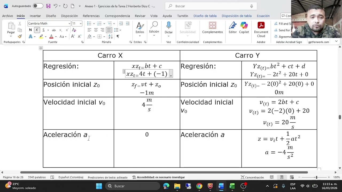Increase font size button
This screenshot has width=342, height=192.
coord(73,37)
